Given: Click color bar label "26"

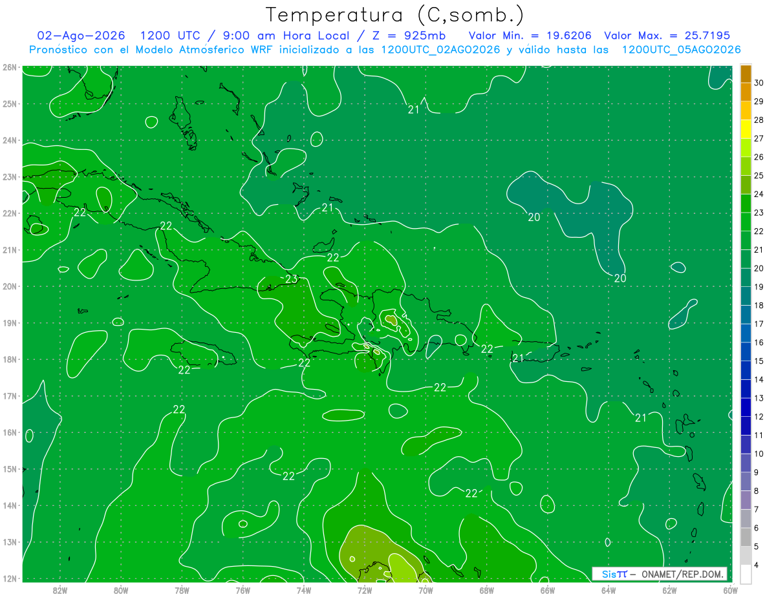Looking at the screenshot, I should (x=759, y=157).
